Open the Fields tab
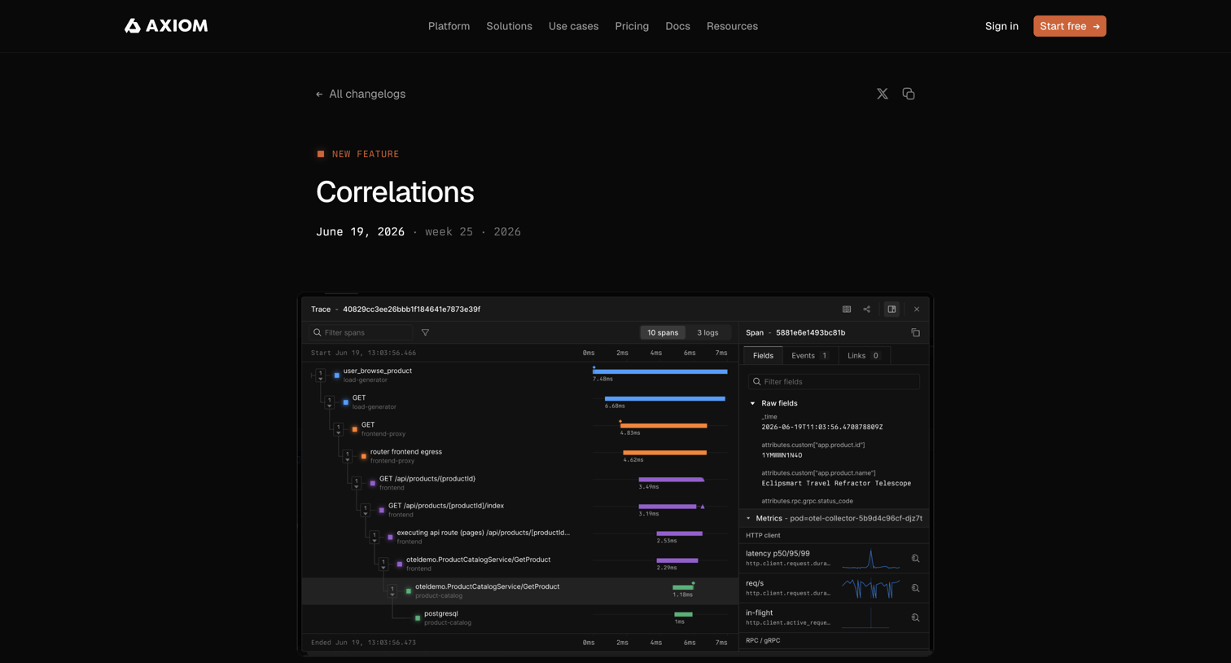Image resolution: width=1231 pixels, height=663 pixels. (x=764, y=356)
